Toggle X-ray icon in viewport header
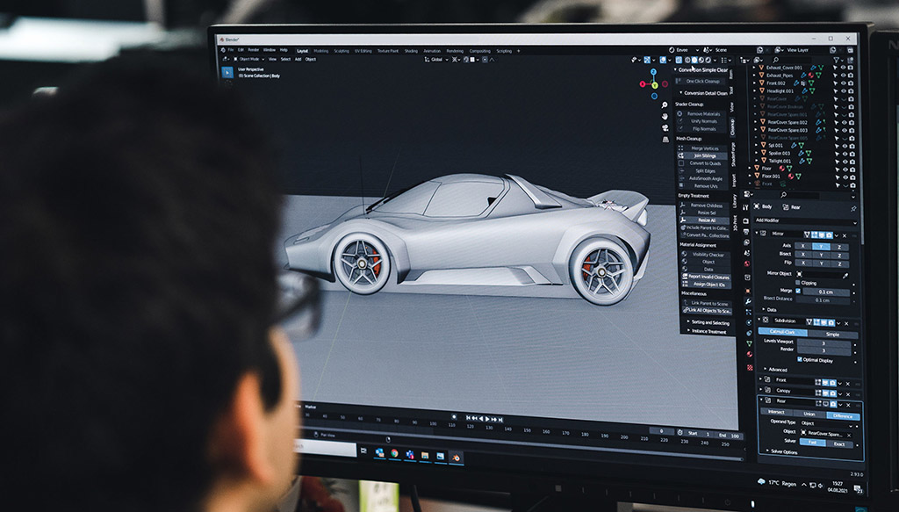899x512 pixels. (679, 61)
